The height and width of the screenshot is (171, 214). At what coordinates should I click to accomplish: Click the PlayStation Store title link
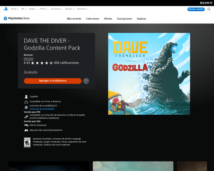click(18, 18)
